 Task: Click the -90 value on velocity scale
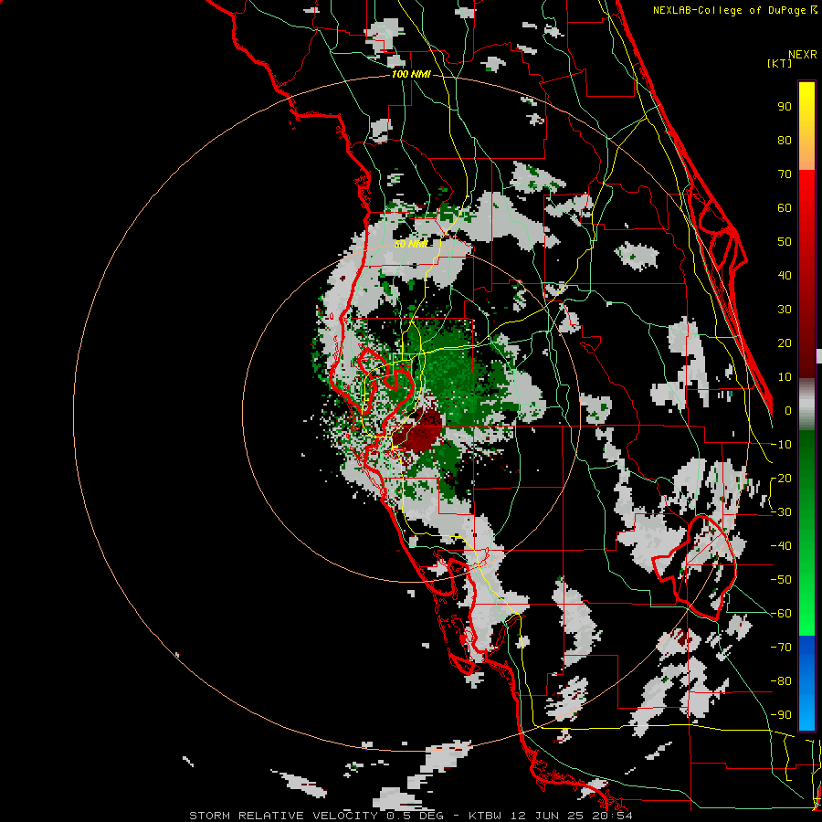tap(781, 715)
